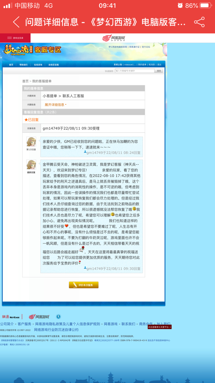This screenshot has height=383, width=215.
Task: Open the 在线咨询 nav tab
Action: [38, 65]
